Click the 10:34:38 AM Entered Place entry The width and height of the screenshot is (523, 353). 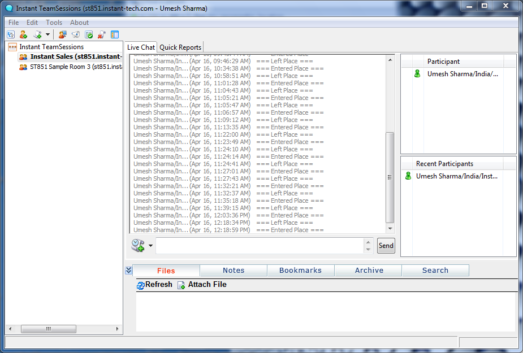pyautogui.click(x=228, y=68)
